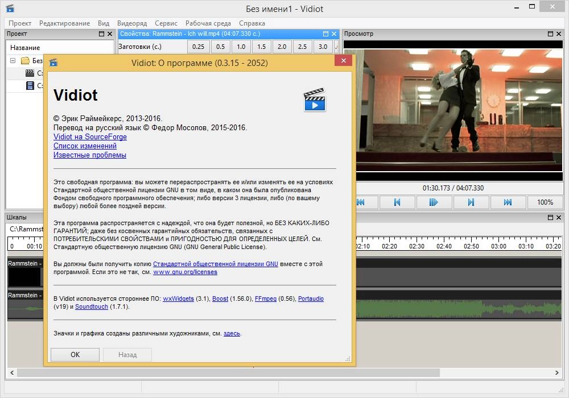Image resolution: width=569 pixels, height=398 pixels.
Task: Open Стандартной общественной лицензии GNU link
Action: click(x=216, y=264)
